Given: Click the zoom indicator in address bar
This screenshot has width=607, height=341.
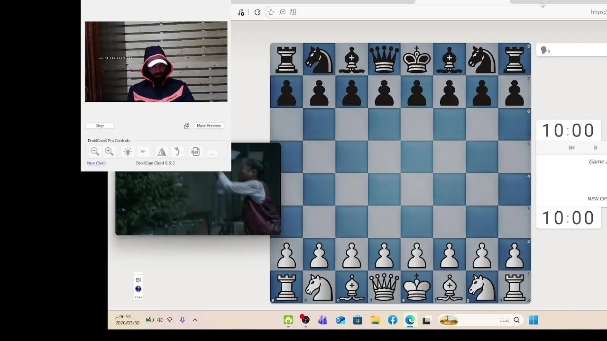Looking at the screenshot, I should (x=282, y=12).
